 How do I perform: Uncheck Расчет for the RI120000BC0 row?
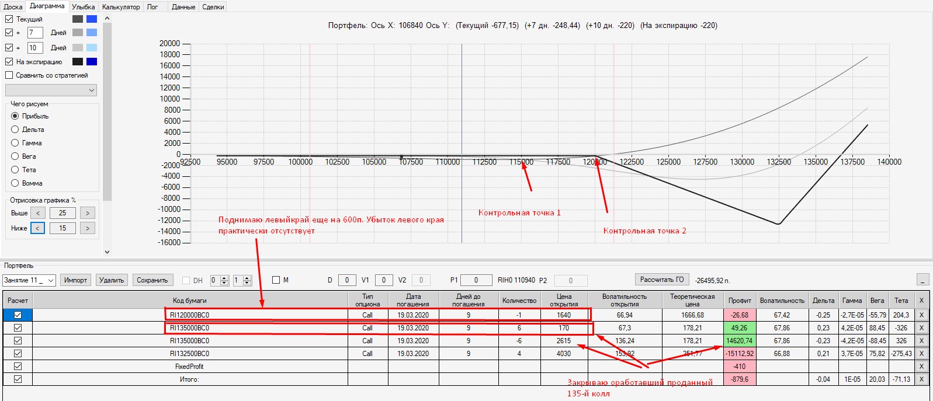point(18,315)
